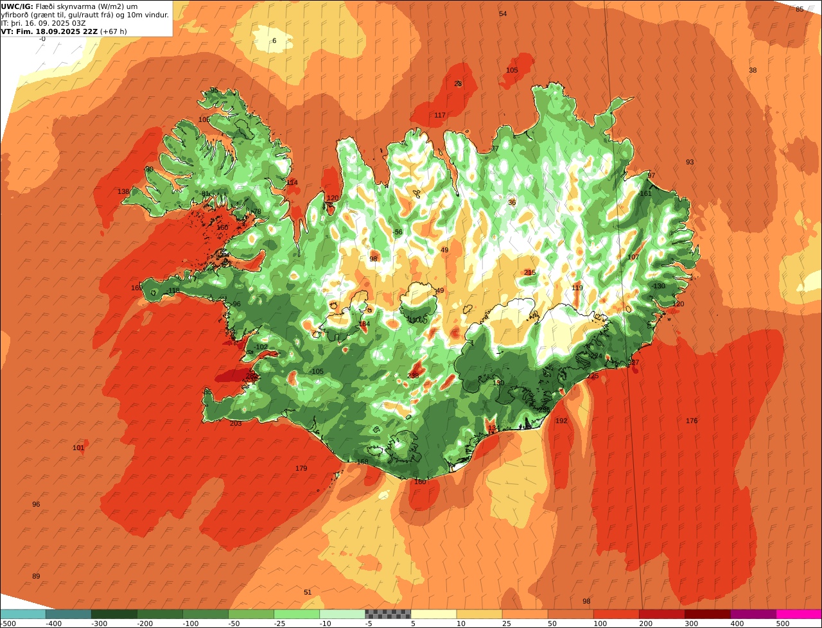This screenshot has height=628, width=822.
Task: Click the "(+67 h)" forecast offset text
Action: click(114, 31)
